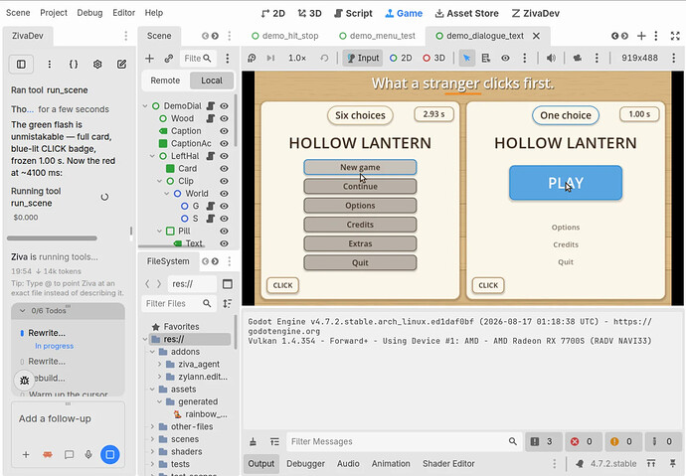Toggle the ZivaDev sidebar layout icon
The width and height of the screenshot is (686, 476).
(x=21, y=65)
